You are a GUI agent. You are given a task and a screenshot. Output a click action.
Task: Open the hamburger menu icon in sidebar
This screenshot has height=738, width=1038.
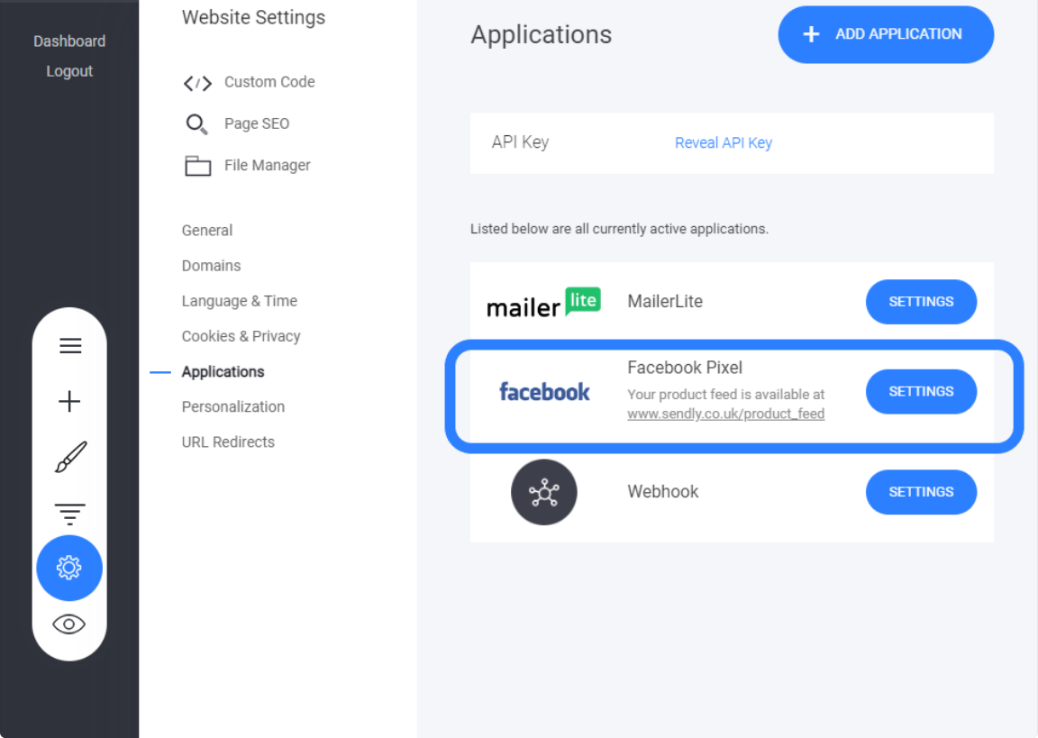tap(70, 345)
